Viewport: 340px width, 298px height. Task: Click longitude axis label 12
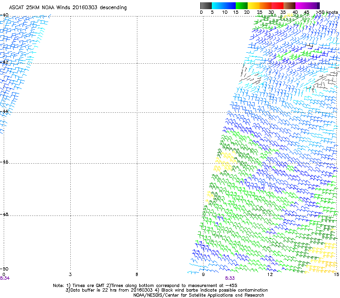pos(270,274)
